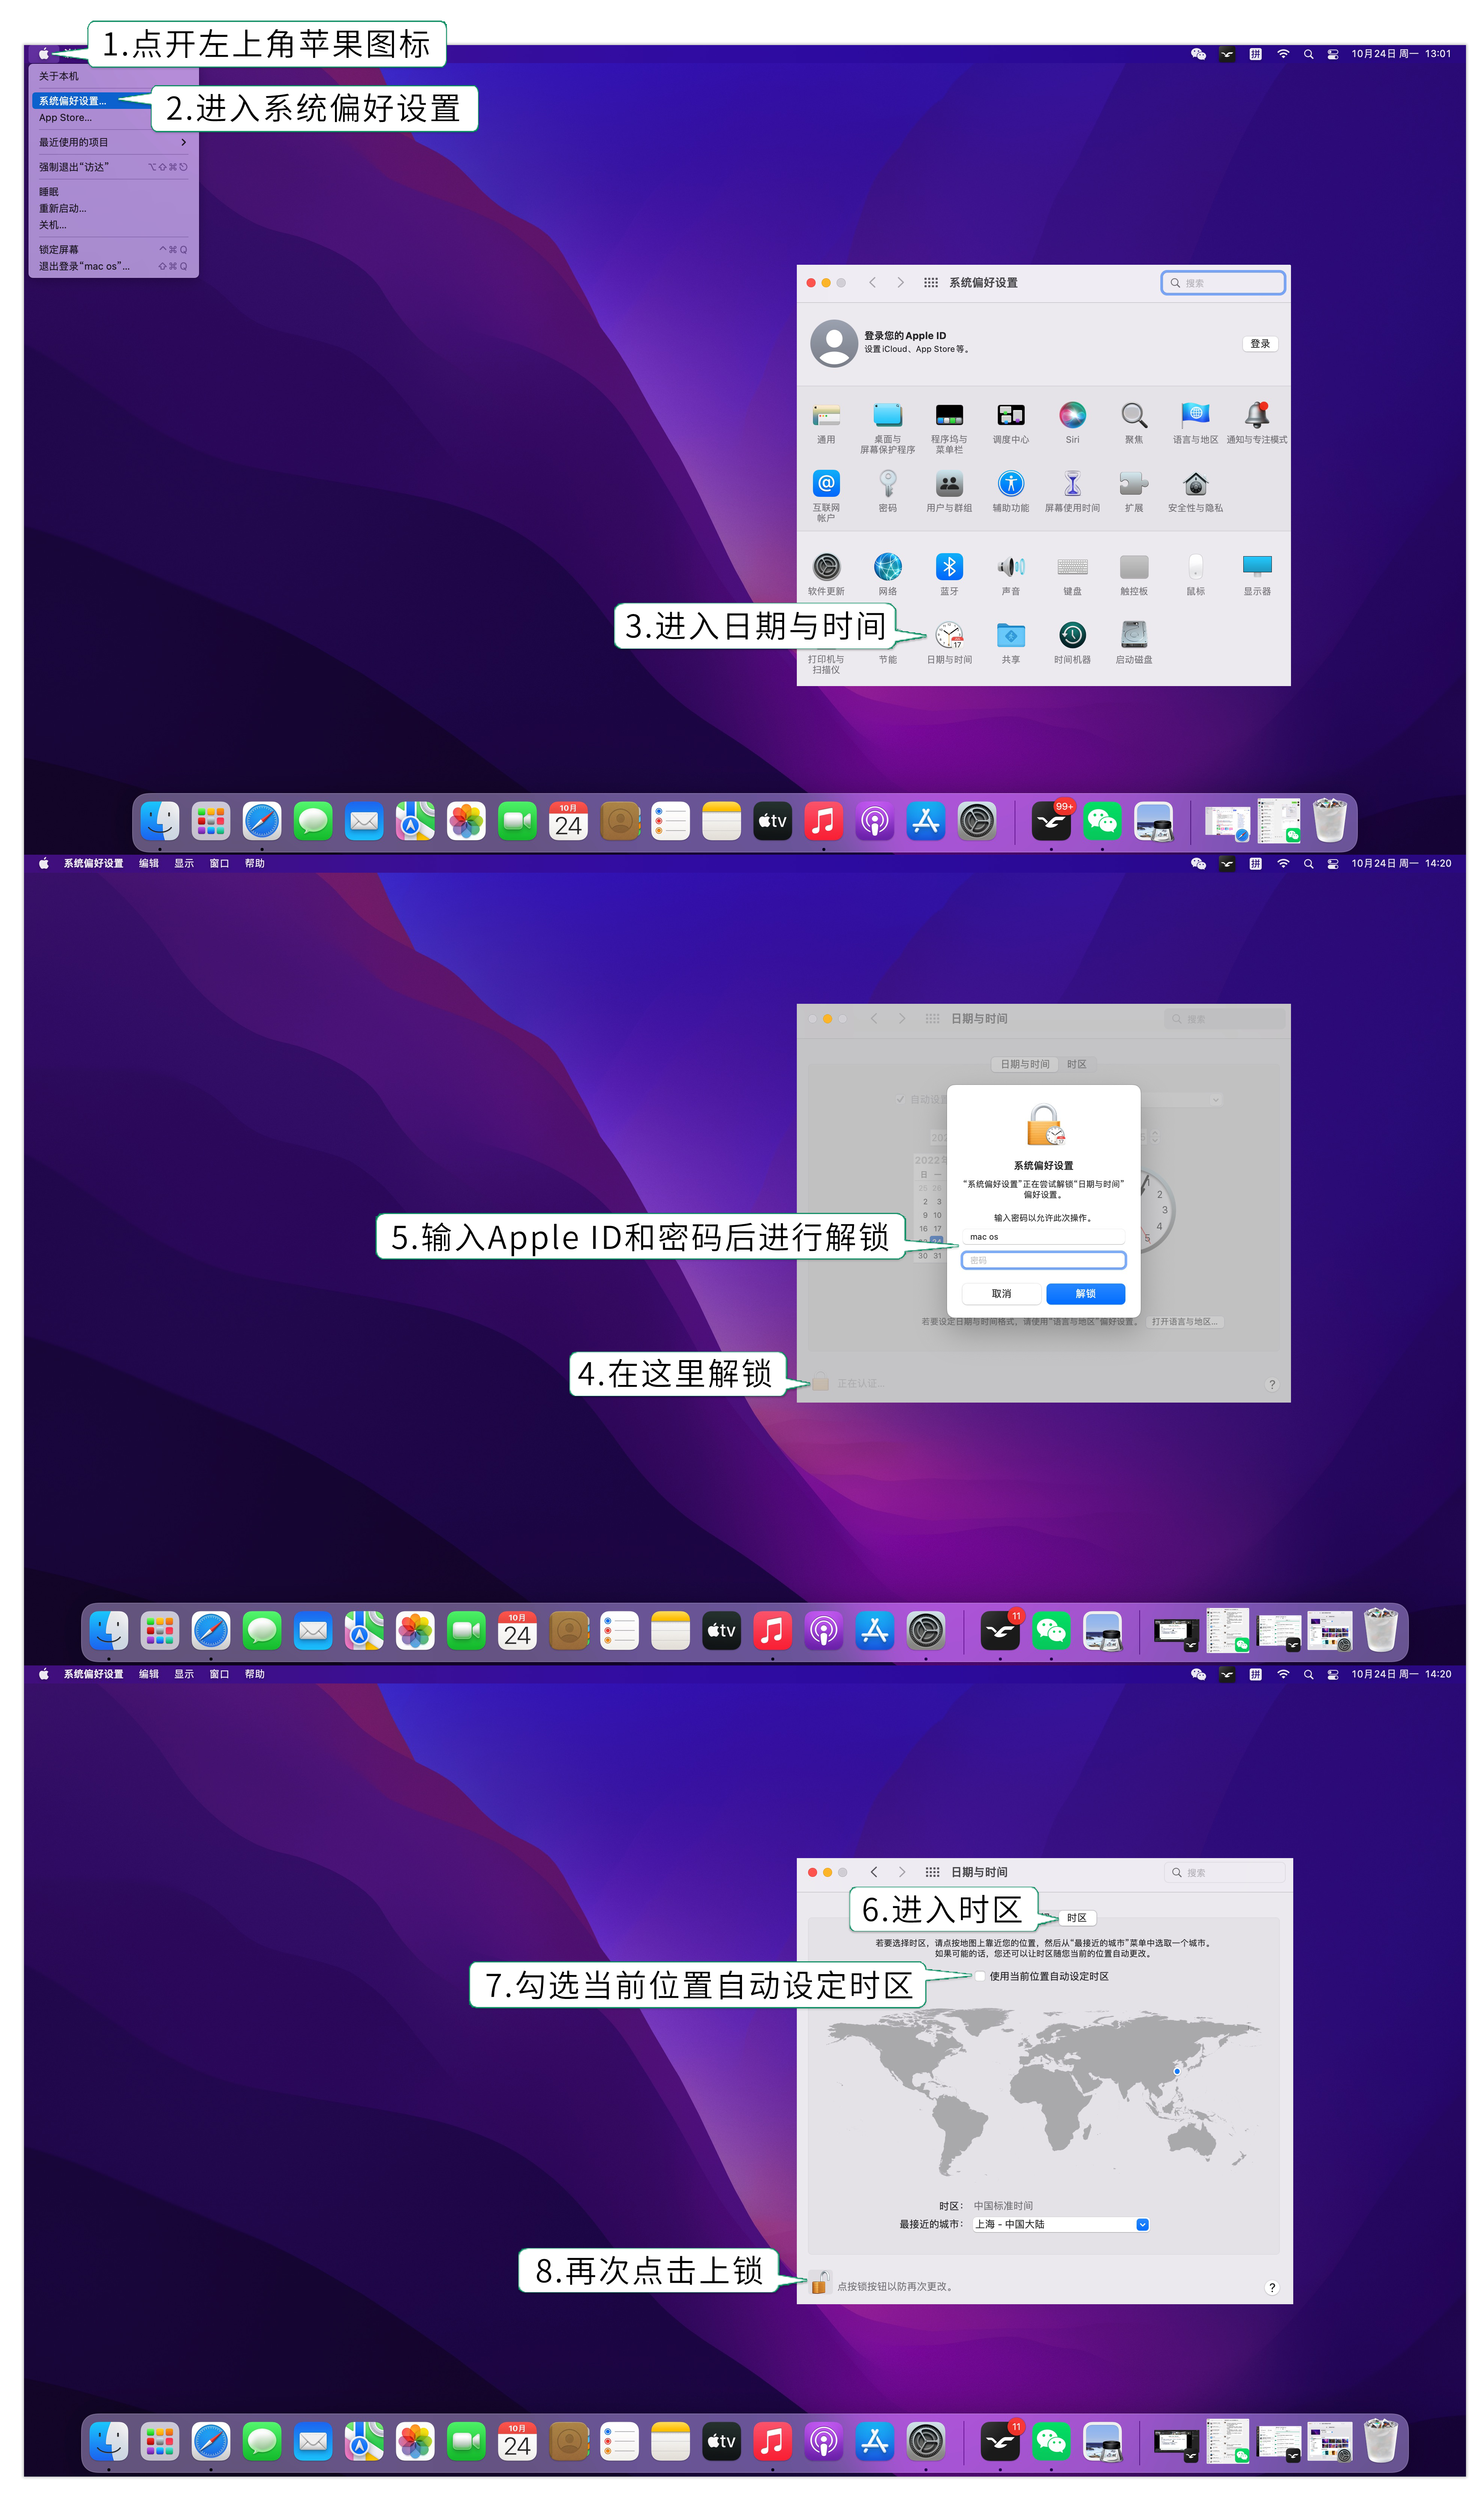The width and height of the screenshot is (1484, 2507).
Task: Open 软件更新 gear icon
Action: tap(826, 567)
